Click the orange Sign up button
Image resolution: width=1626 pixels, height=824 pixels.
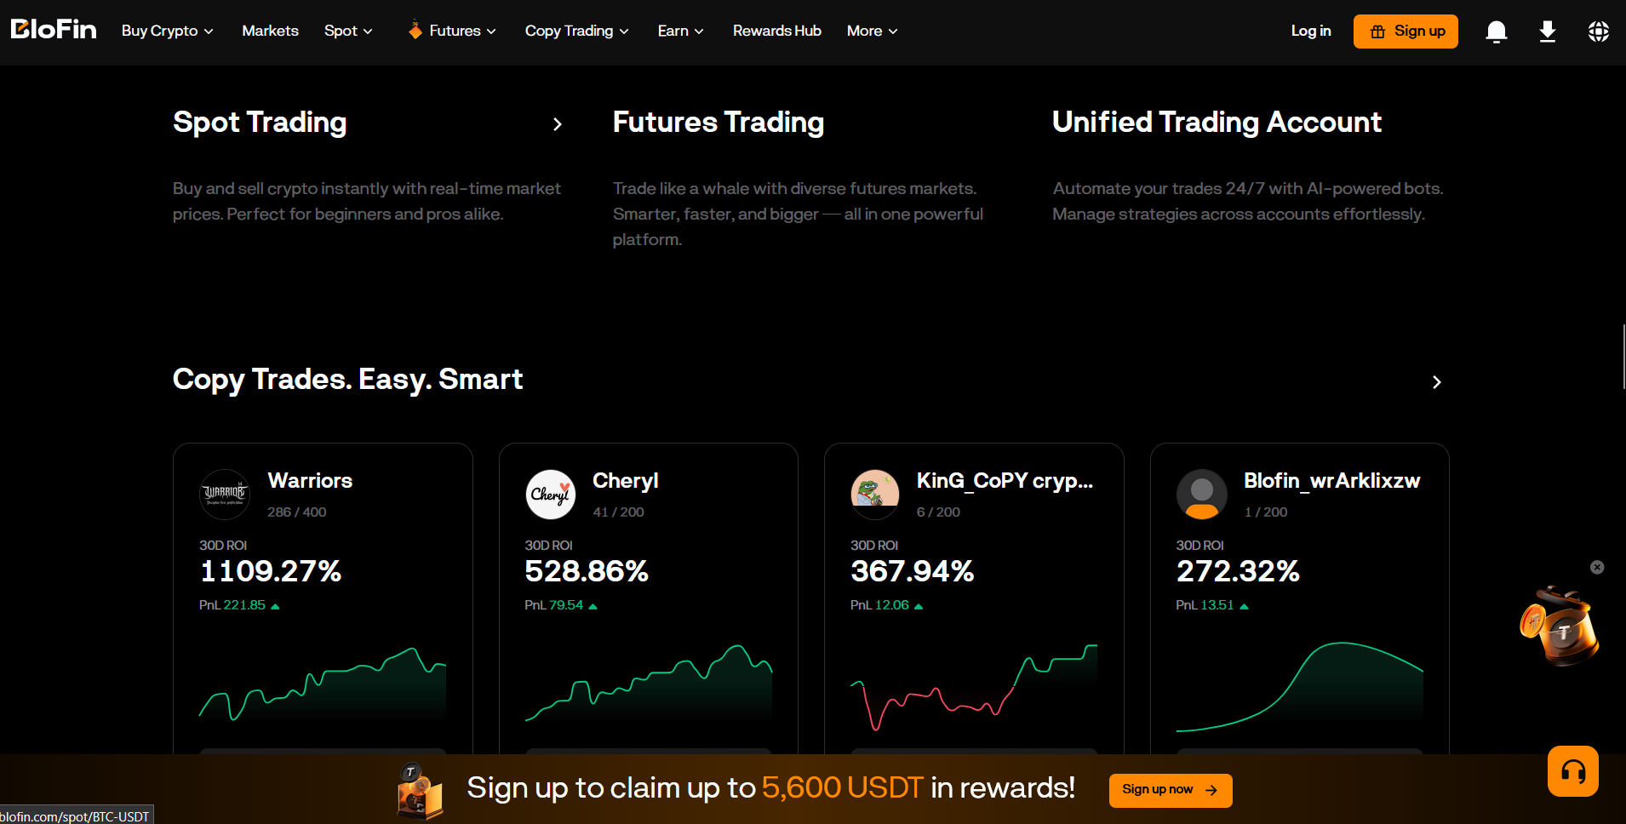(1406, 31)
